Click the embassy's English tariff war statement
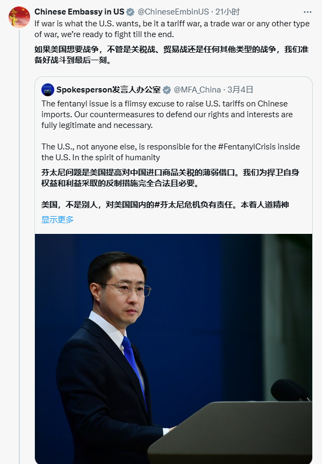This screenshot has height=464, width=323. click(x=172, y=29)
